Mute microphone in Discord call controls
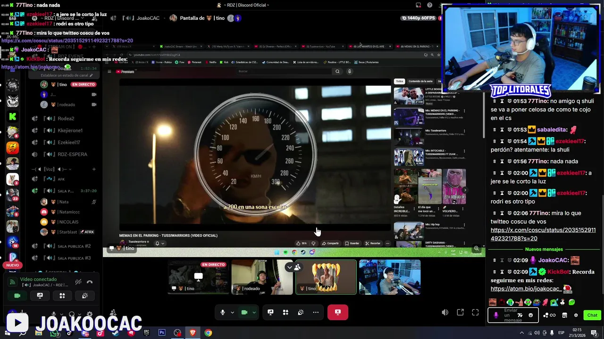 point(223,312)
